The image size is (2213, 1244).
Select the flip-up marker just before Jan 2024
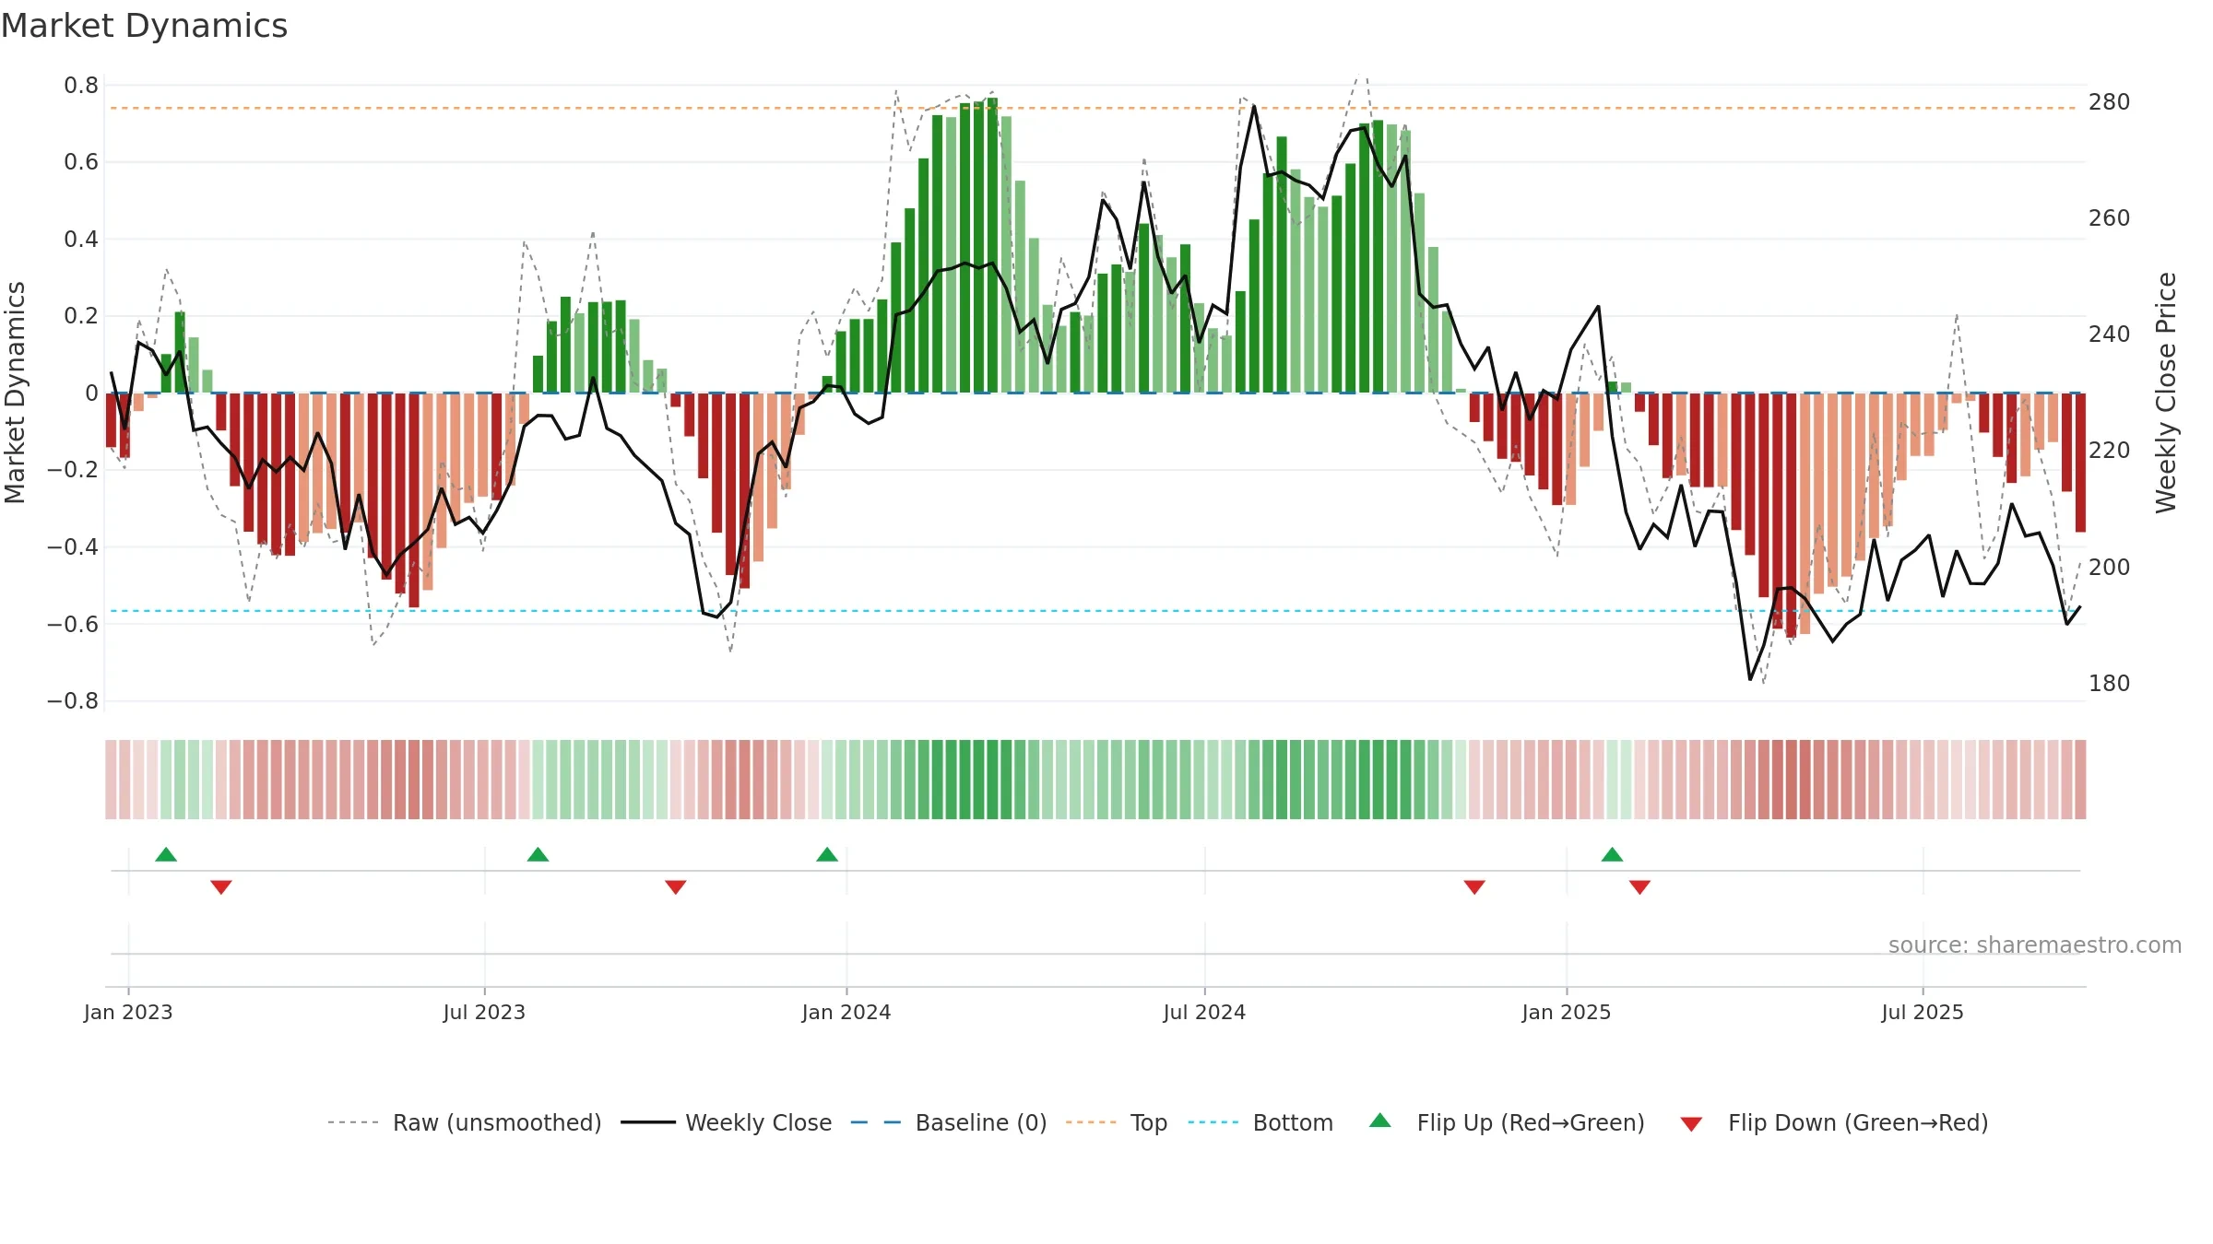pyautogui.click(x=827, y=854)
